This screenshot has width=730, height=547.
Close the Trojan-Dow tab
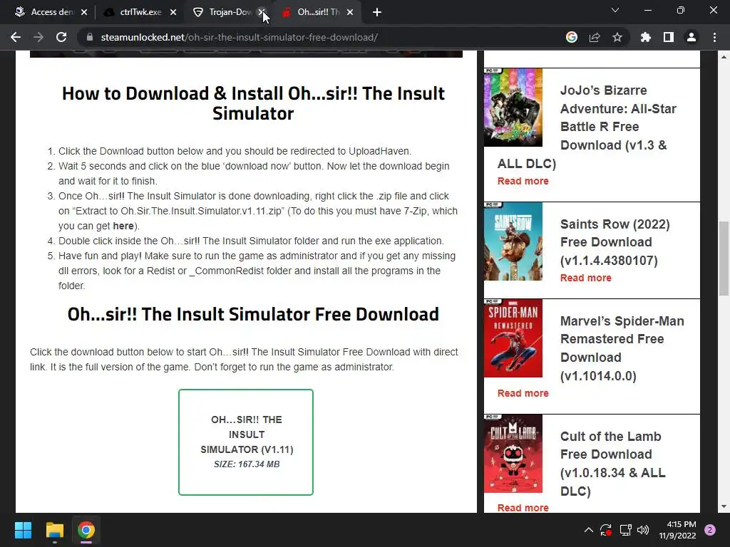tap(262, 12)
